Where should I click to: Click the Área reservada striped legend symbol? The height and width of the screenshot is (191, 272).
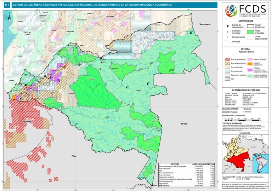point(227,71)
